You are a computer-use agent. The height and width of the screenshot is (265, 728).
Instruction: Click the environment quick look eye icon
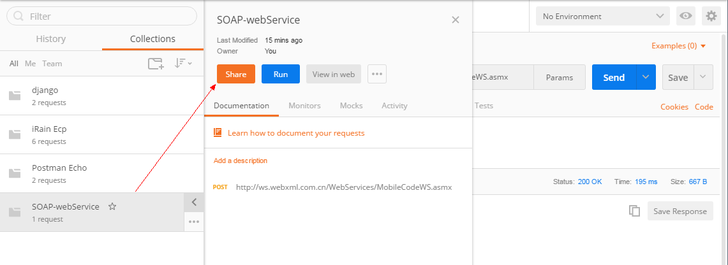point(685,16)
